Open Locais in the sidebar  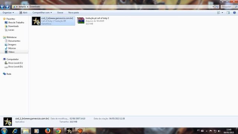point(11,30)
